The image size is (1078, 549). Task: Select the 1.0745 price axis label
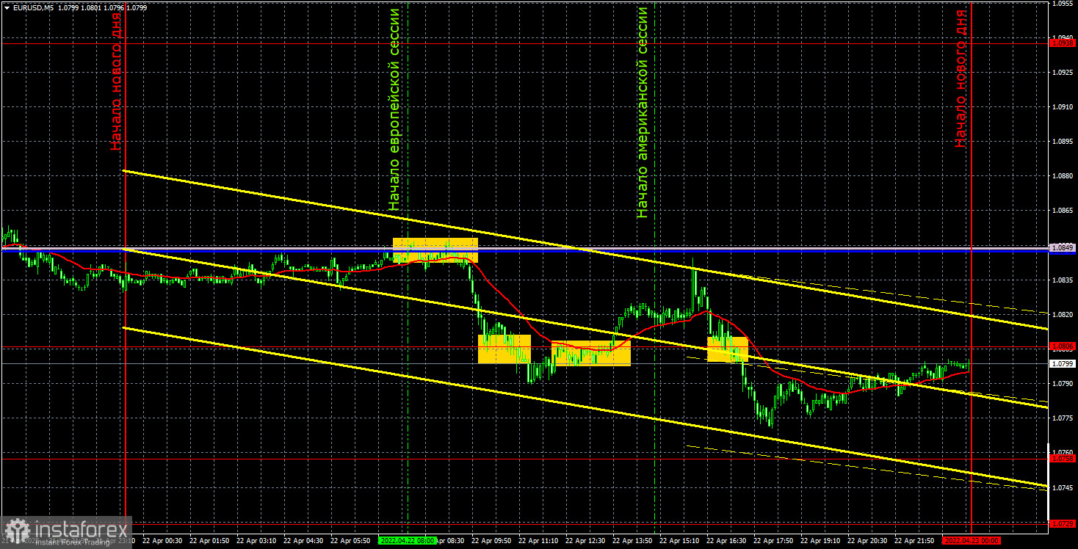(1063, 487)
